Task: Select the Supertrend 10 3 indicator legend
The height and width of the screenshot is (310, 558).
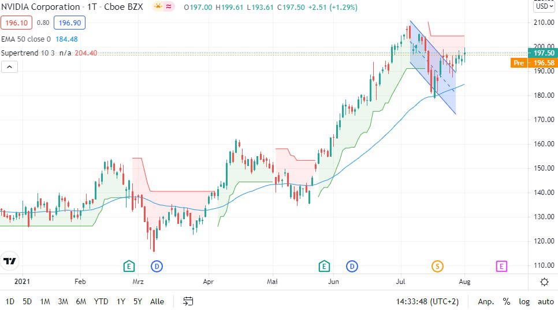Action: [x=28, y=53]
